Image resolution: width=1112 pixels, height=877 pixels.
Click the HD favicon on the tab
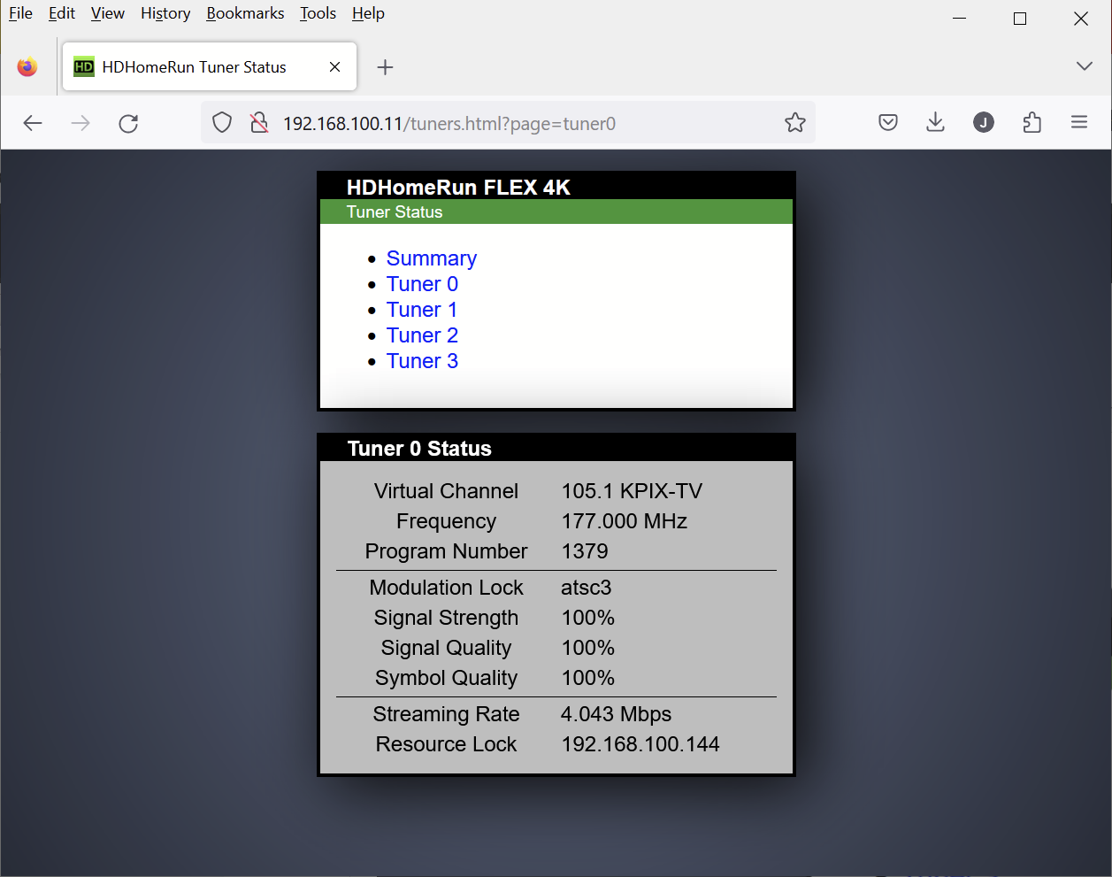(x=84, y=67)
